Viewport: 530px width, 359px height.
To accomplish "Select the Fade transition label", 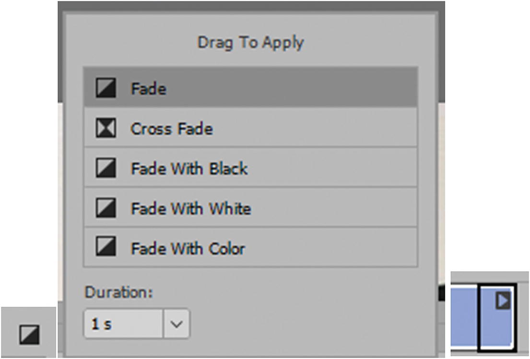I will click(148, 89).
